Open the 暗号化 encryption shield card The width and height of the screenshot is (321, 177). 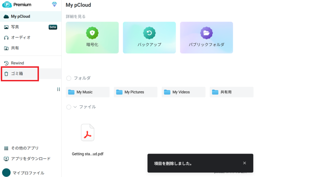92,37
